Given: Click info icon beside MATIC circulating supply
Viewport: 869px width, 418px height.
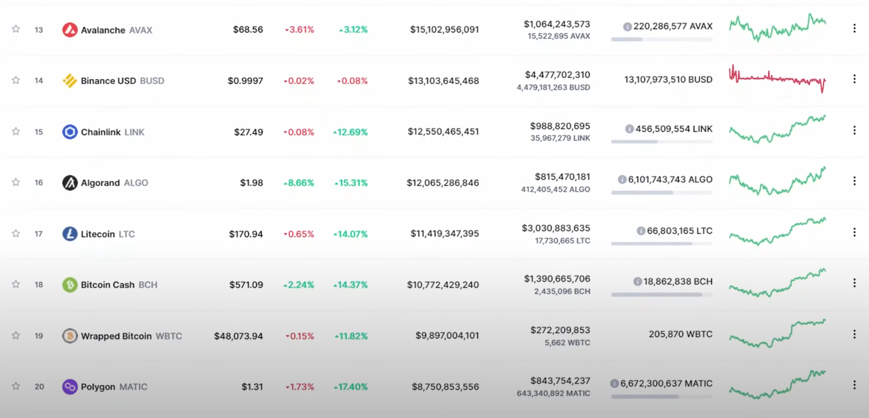Looking at the screenshot, I should [614, 384].
